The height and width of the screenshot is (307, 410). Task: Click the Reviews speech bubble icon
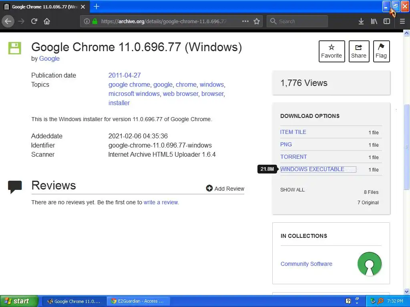[15, 187]
